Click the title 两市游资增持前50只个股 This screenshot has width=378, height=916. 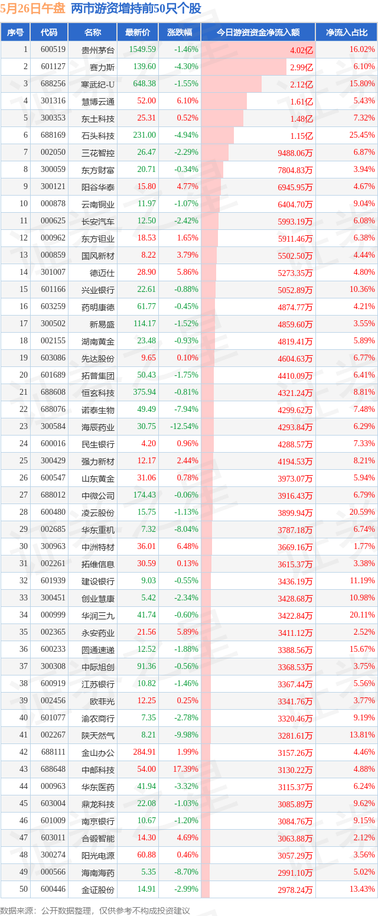[x=136, y=9]
